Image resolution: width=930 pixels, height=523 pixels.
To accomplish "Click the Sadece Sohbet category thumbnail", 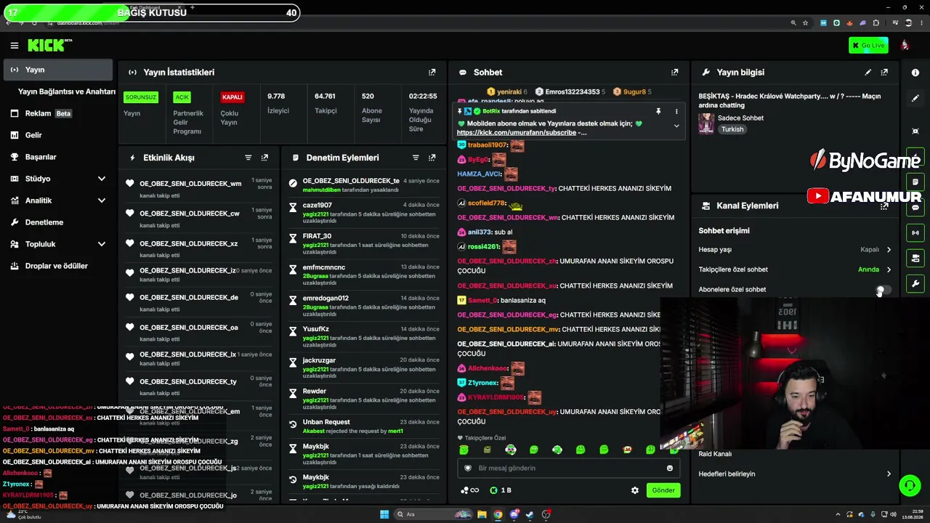I will [706, 123].
